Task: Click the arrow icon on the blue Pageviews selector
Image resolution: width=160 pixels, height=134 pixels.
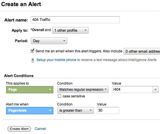Action: tap(50, 110)
